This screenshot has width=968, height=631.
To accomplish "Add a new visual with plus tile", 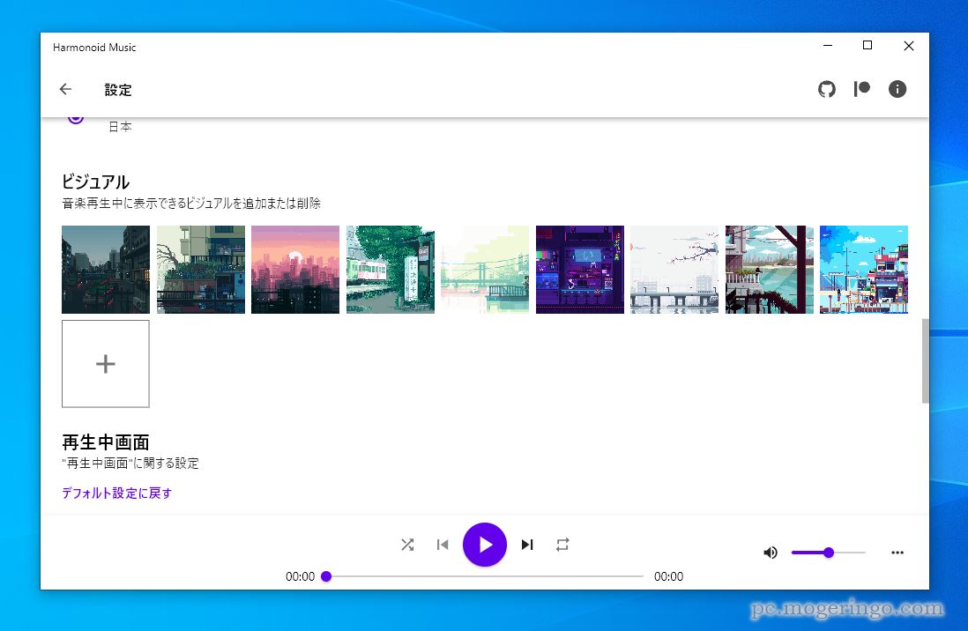I will 106,364.
